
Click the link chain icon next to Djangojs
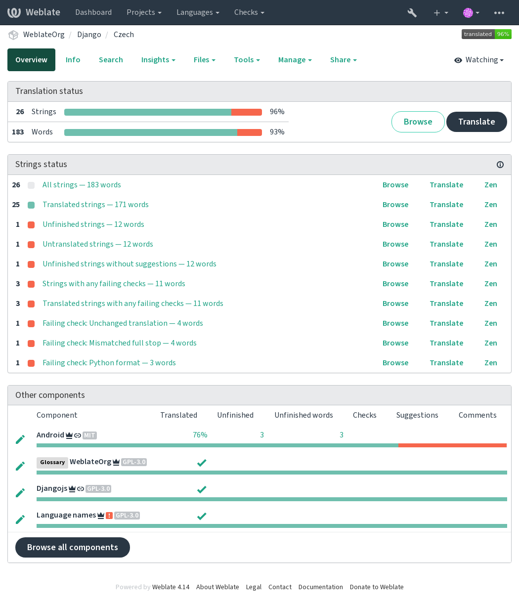point(81,489)
